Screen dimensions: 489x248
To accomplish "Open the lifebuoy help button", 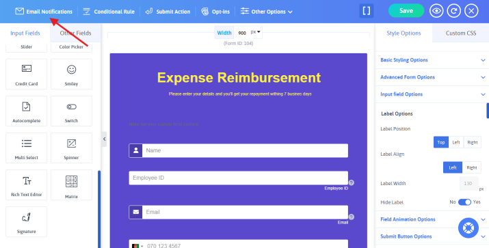I will coord(468,228).
